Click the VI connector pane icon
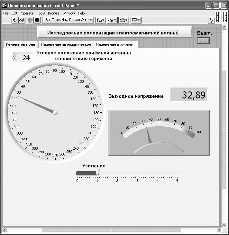 click(x=222, y=17)
